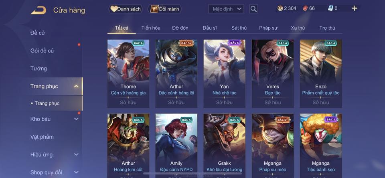Viewport: 385px width, 178px height.
Task: Expand the Hiệu ứng sidebar section
Action: point(76,155)
